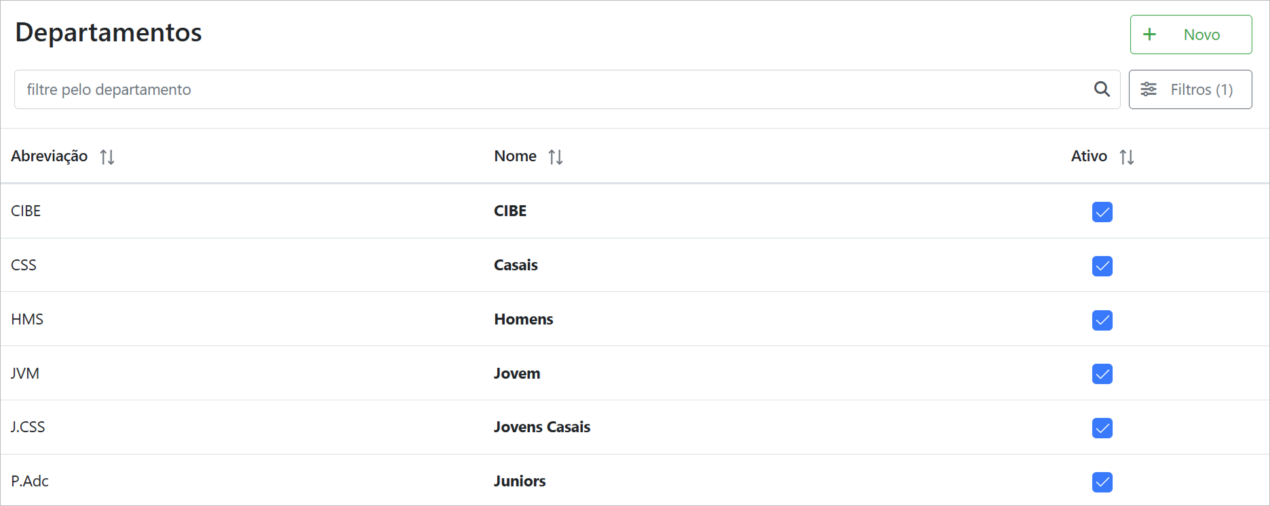Open the Jovens Casais department
This screenshot has width=1270, height=506.
(542, 427)
